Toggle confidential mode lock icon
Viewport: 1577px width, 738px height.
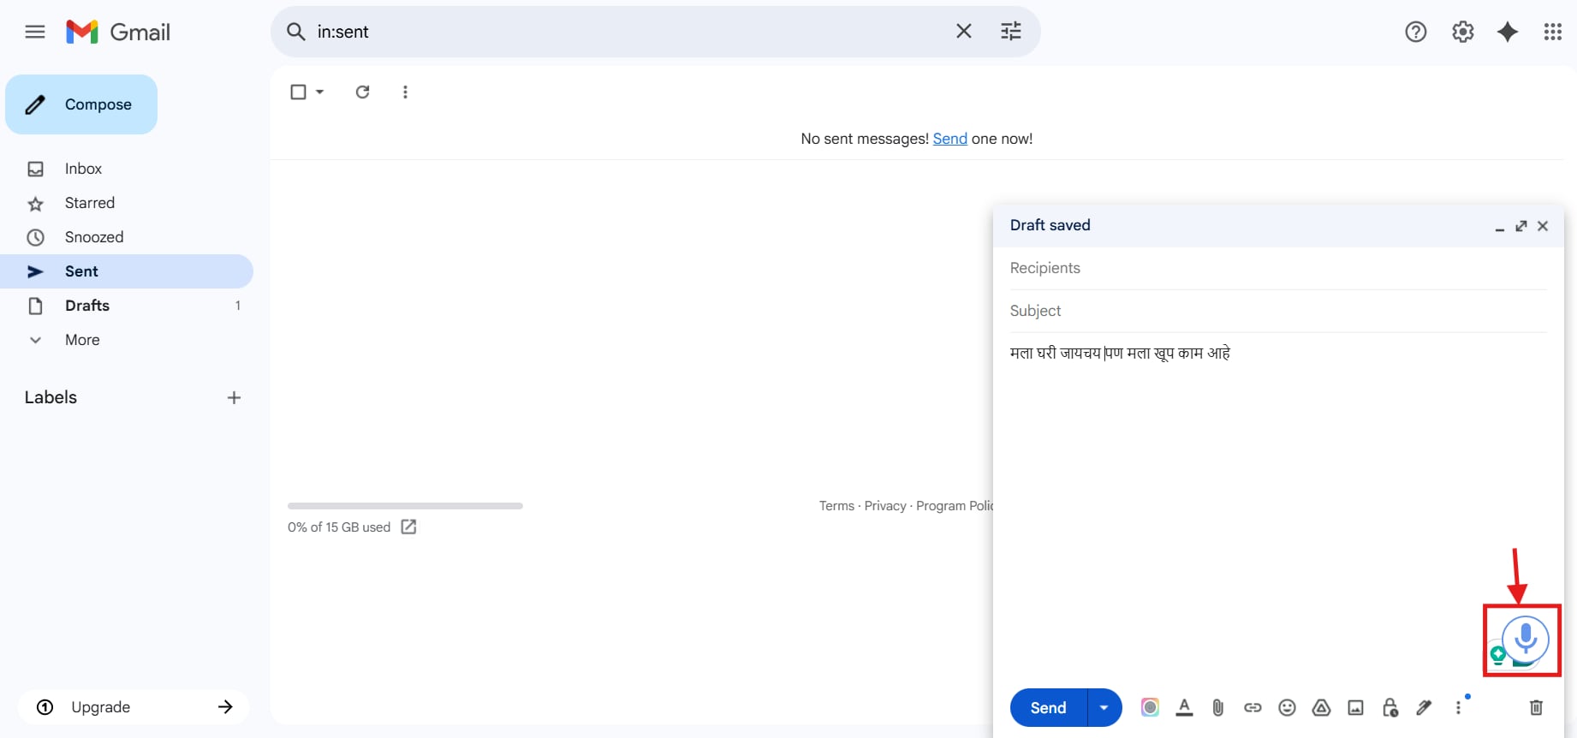tap(1390, 708)
